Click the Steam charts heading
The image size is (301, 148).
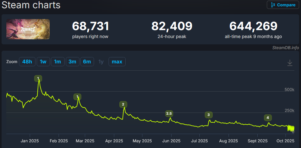[31, 5]
